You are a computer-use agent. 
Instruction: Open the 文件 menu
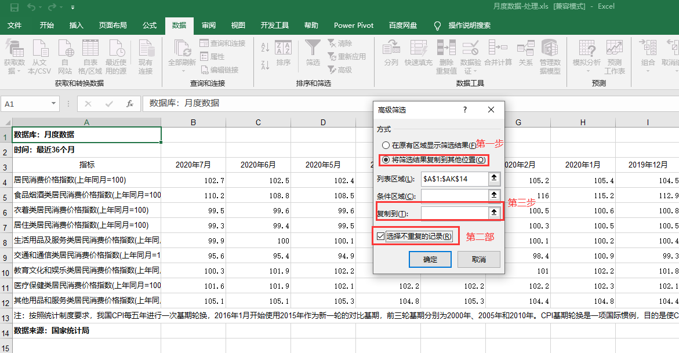click(14, 25)
